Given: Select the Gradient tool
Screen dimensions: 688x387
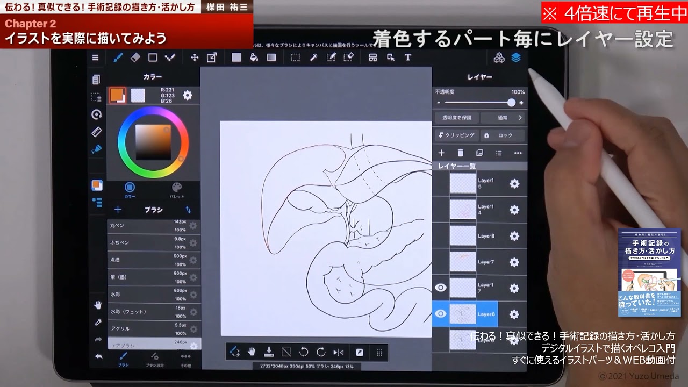Looking at the screenshot, I should [271, 58].
